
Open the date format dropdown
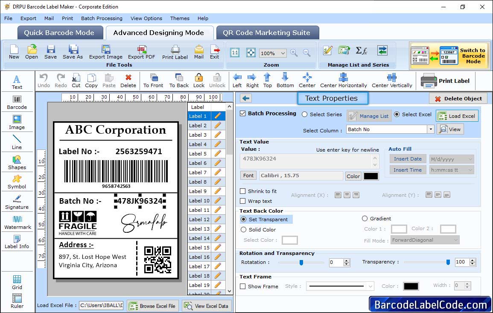click(x=470, y=159)
